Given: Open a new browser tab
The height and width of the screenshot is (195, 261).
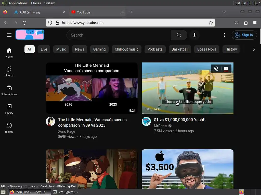Looking at the screenshot, I should 131,12.
